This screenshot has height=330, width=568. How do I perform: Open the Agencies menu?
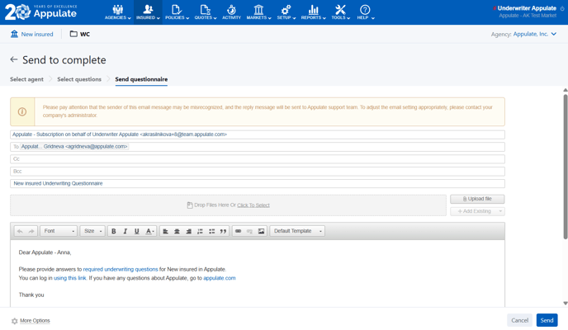(x=118, y=12)
